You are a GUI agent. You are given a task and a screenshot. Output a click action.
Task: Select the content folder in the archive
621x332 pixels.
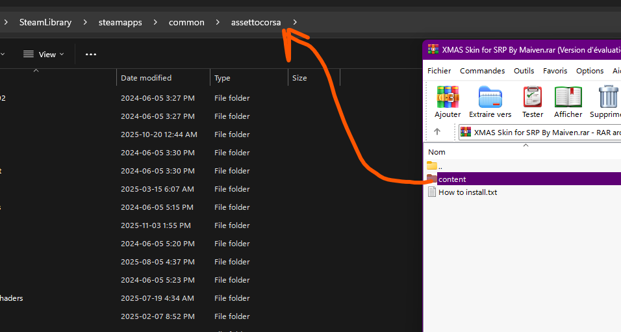point(524,179)
